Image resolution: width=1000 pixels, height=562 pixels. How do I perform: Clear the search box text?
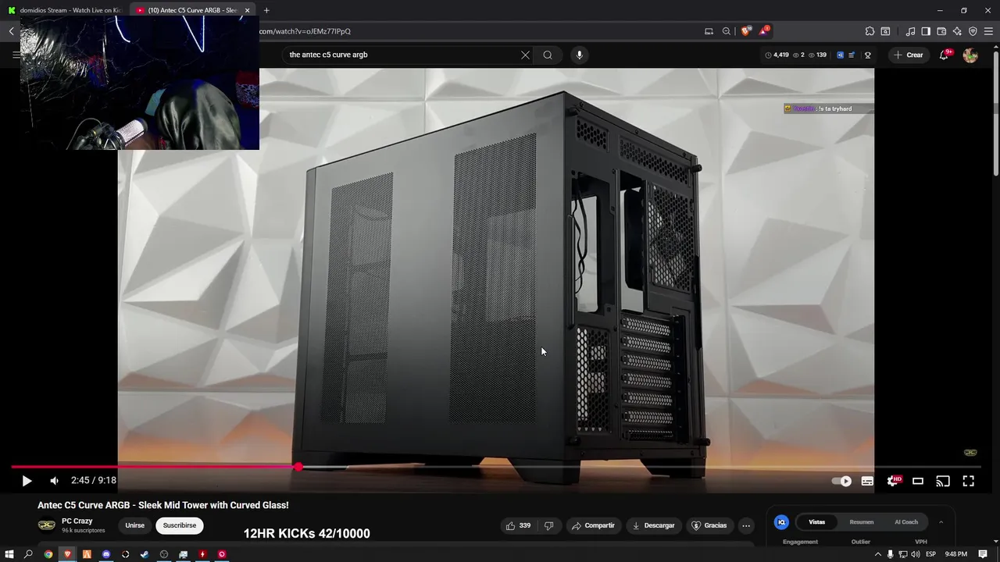525,55
